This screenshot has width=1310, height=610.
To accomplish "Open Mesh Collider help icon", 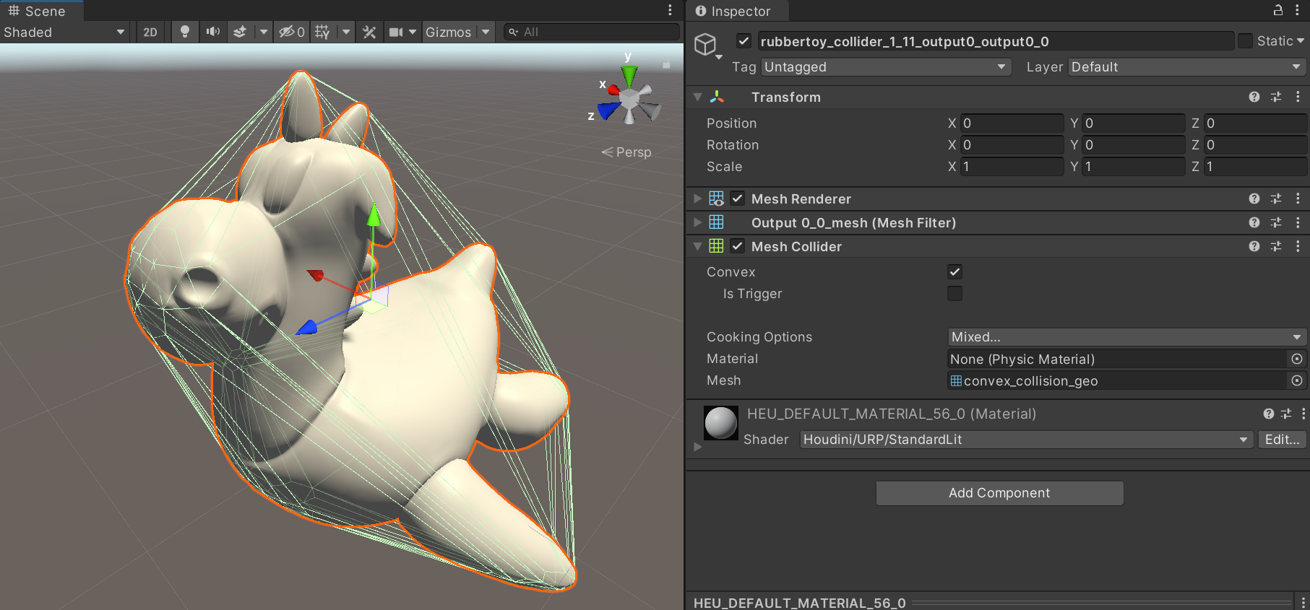I will click(x=1254, y=246).
